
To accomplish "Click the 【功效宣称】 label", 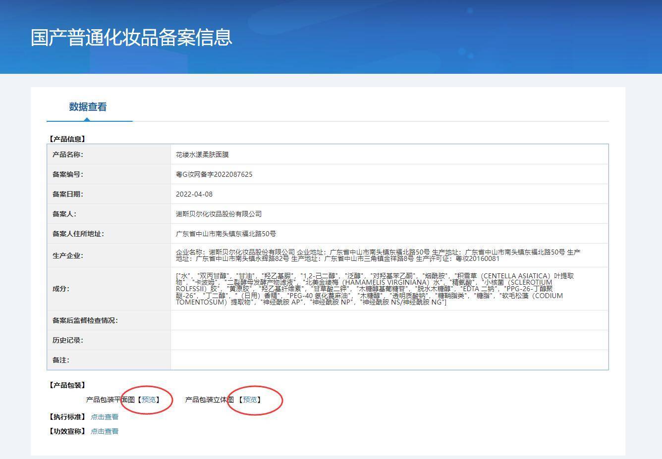I will tap(67, 431).
